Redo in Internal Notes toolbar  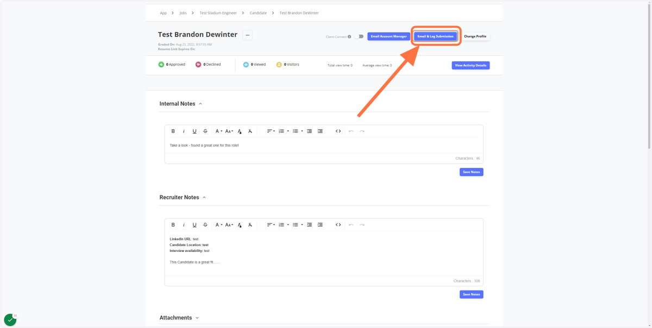coord(362,131)
